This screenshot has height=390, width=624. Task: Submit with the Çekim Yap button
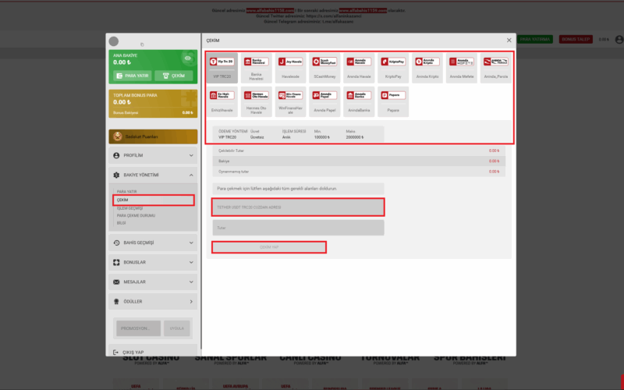tap(269, 247)
